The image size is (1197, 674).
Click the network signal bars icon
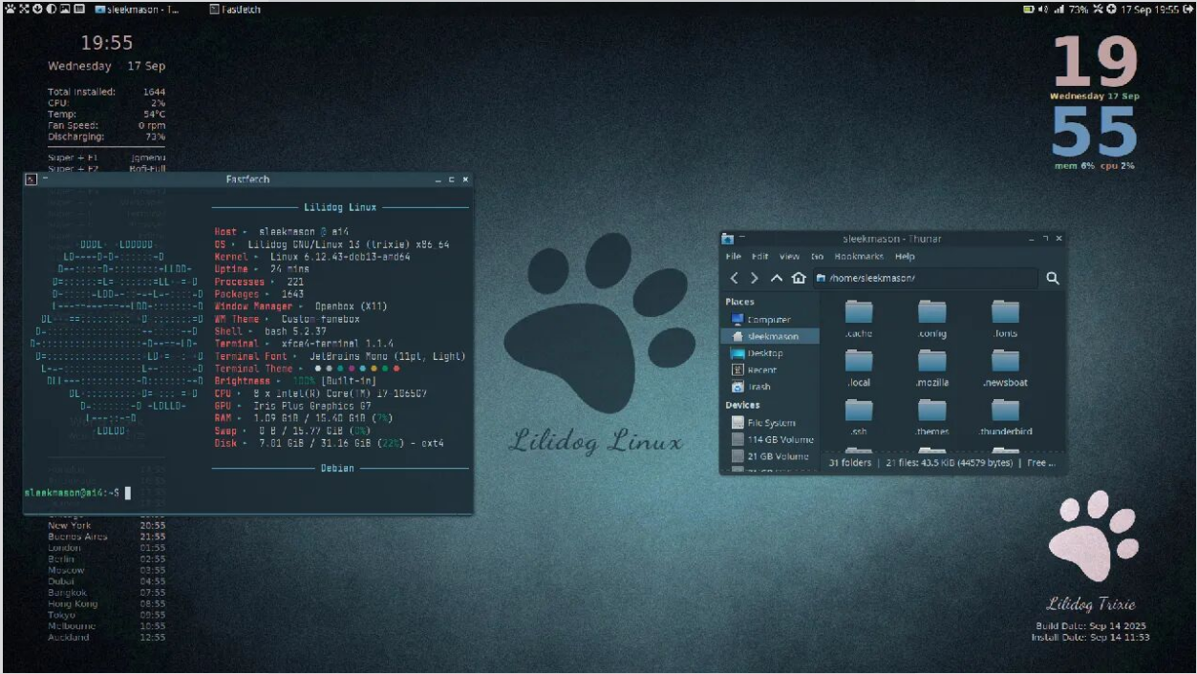point(1058,9)
